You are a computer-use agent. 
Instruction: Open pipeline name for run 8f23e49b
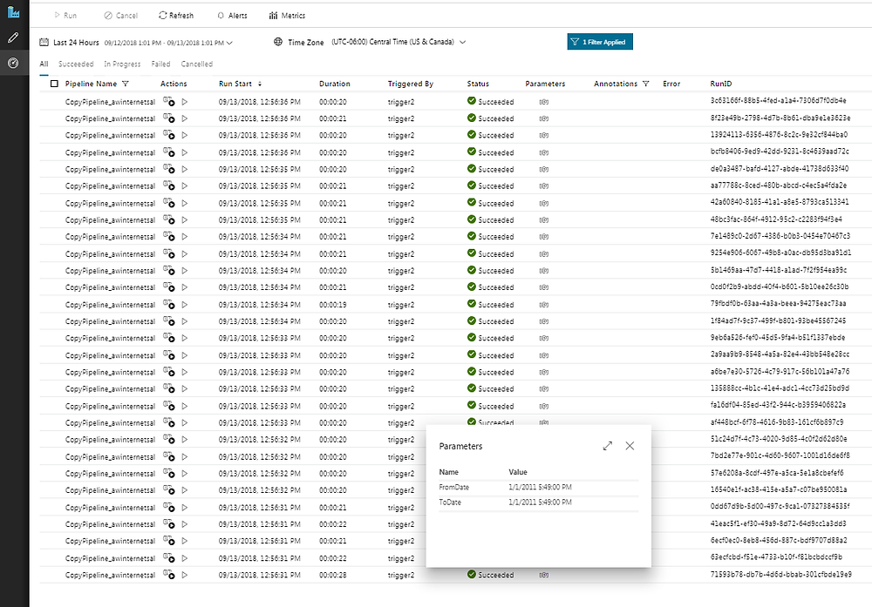(x=110, y=118)
